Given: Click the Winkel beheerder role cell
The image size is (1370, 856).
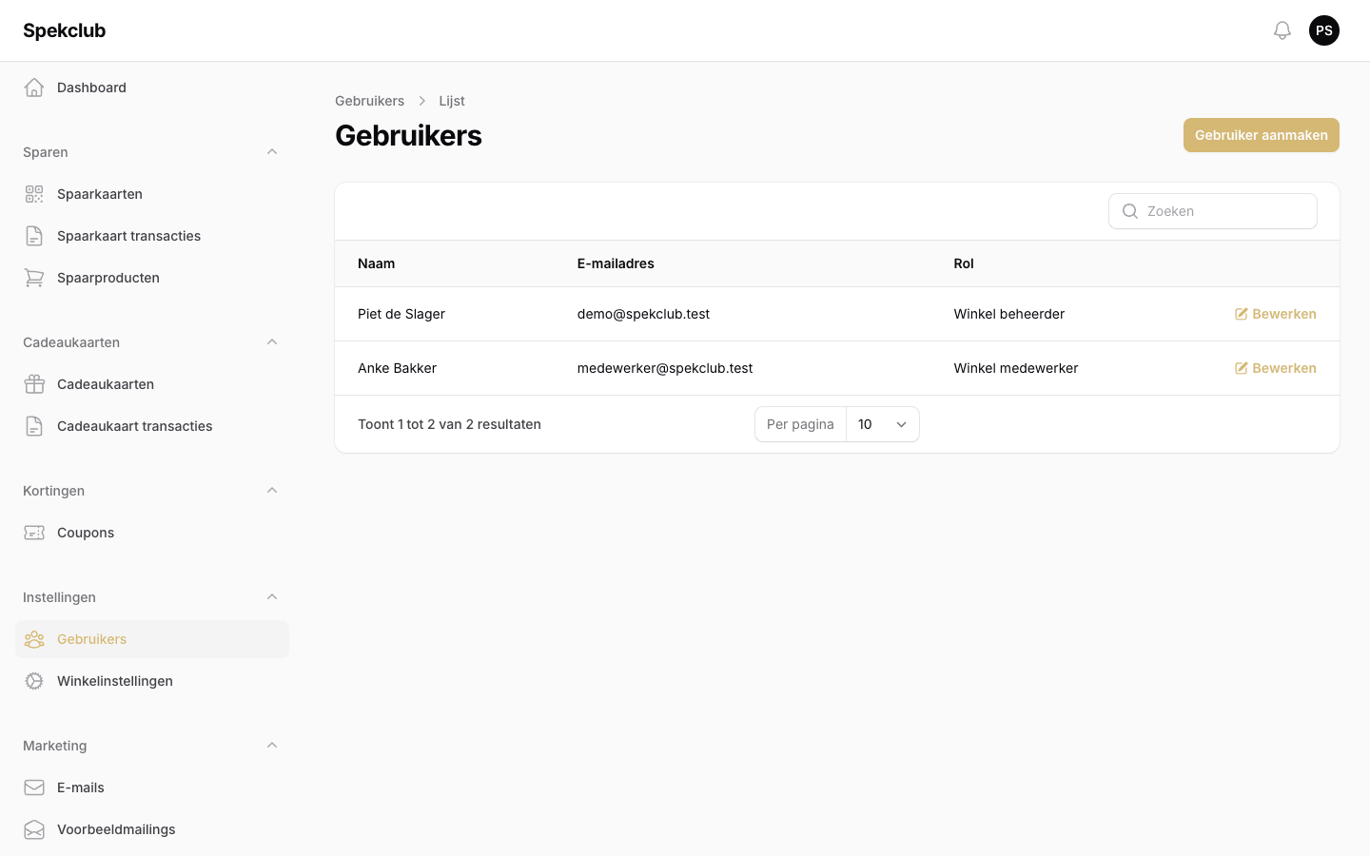Looking at the screenshot, I should 1009,314.
